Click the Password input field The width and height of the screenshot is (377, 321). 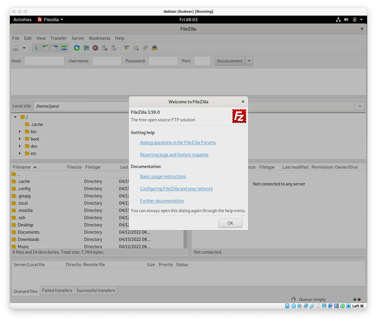tap(163, 61)
